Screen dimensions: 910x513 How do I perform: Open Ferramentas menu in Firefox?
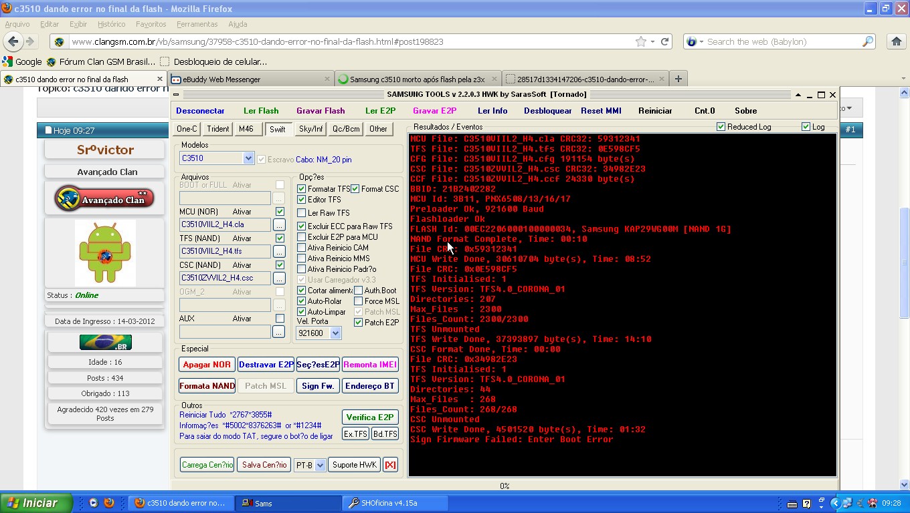[197, 24]
